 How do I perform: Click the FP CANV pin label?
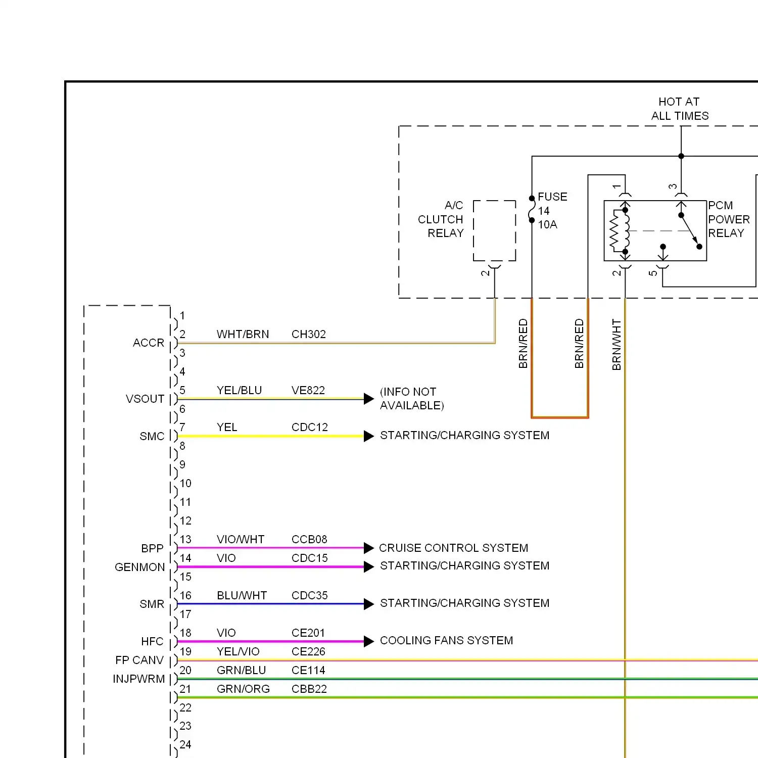pyautogui.click(x=139, y=660)
